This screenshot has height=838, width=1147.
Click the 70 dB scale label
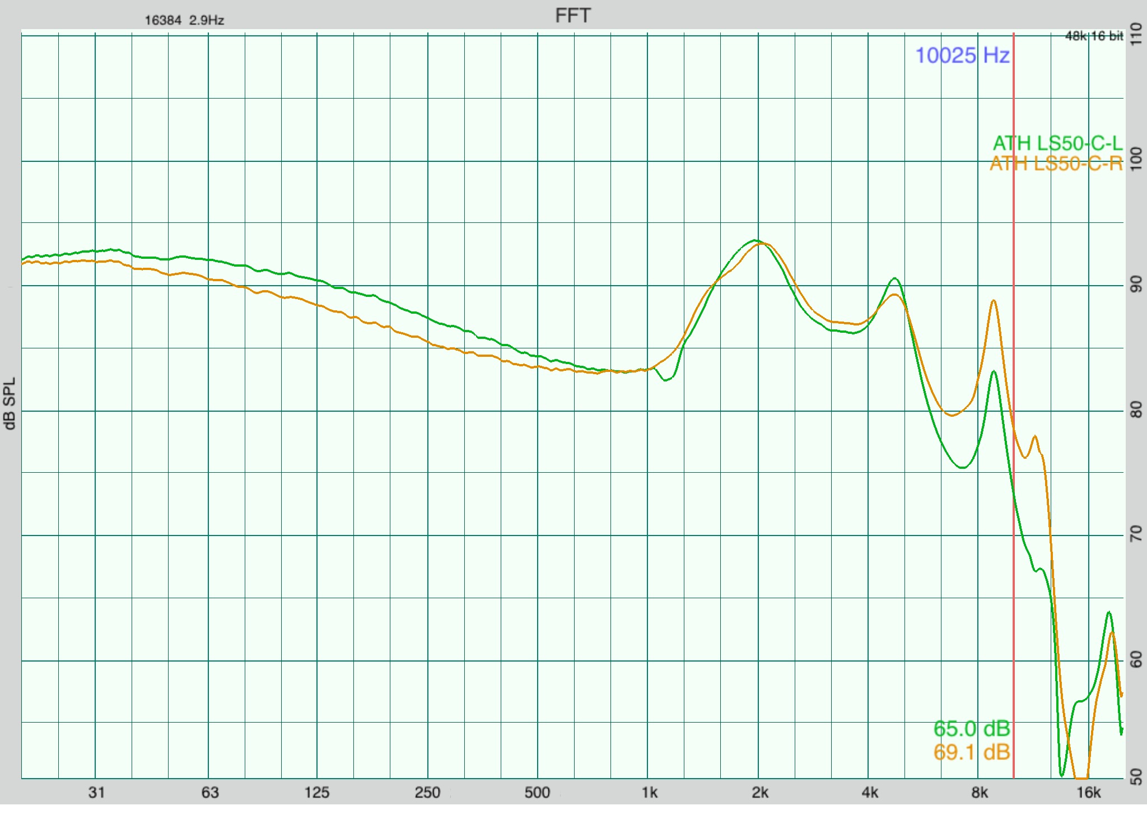click(x=1136, y=534)
